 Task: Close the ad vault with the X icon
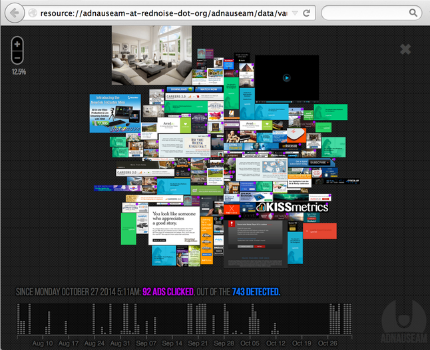point(405,49)
